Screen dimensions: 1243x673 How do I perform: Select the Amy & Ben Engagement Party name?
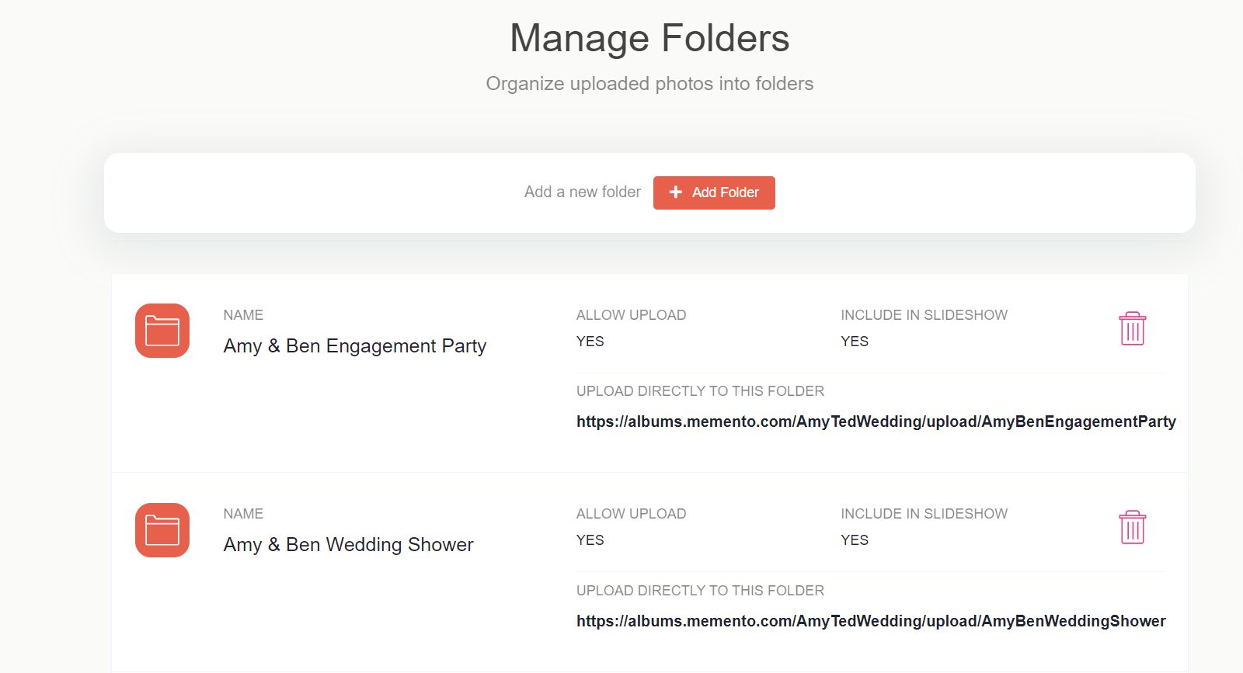coord(355,346)
